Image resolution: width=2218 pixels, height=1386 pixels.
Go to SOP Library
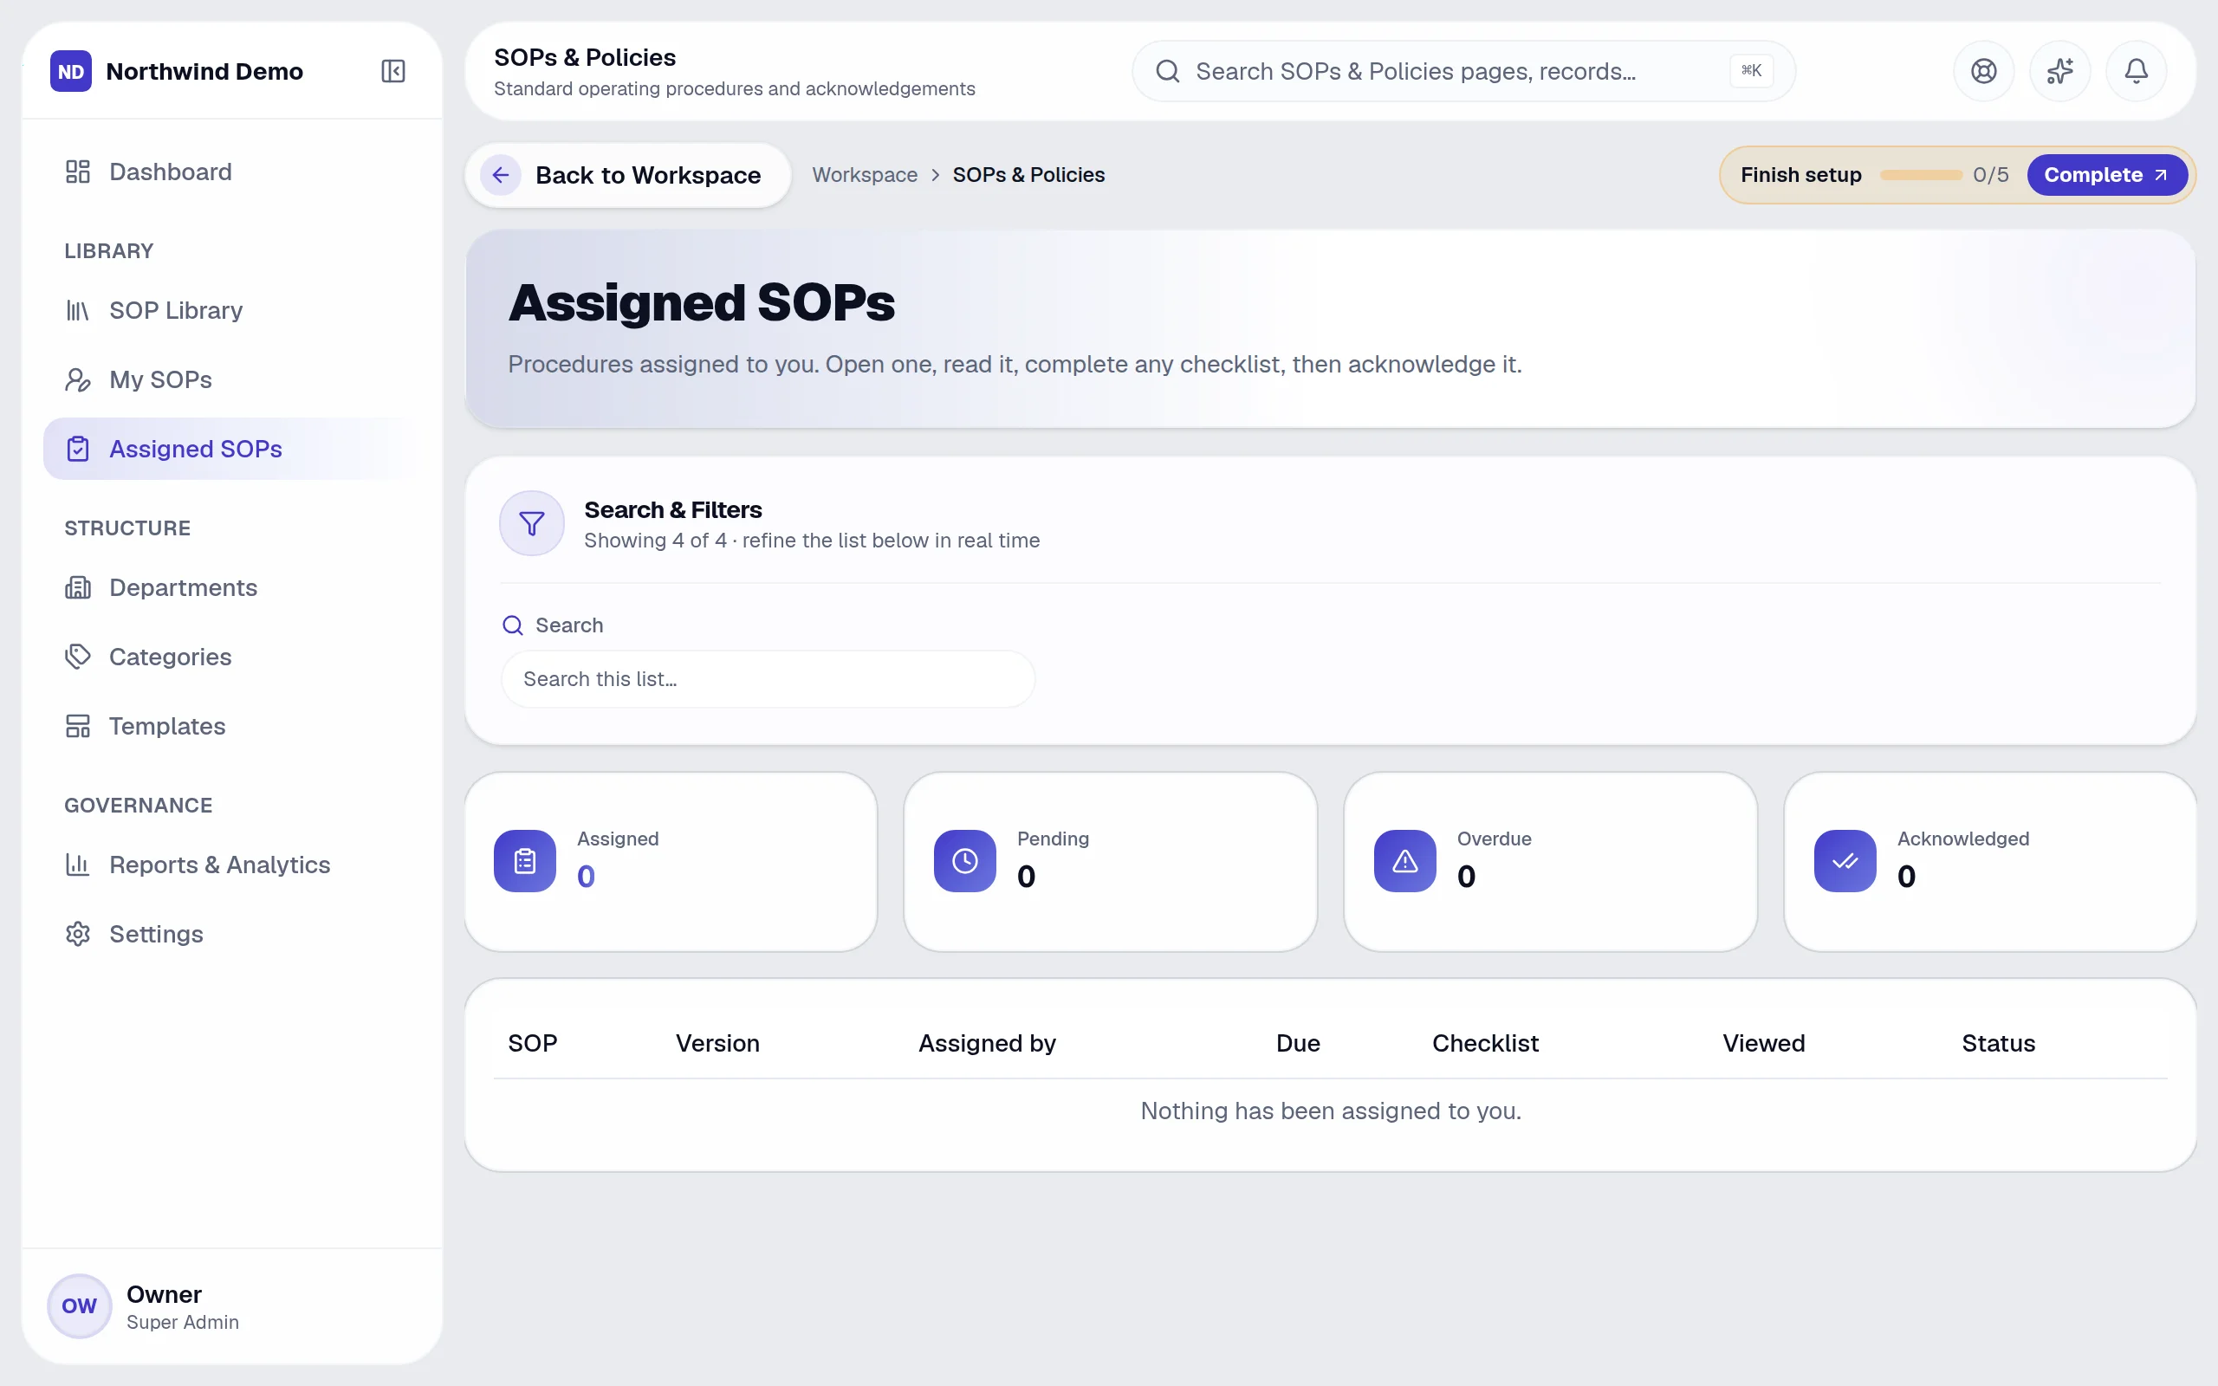pos(231,311)
